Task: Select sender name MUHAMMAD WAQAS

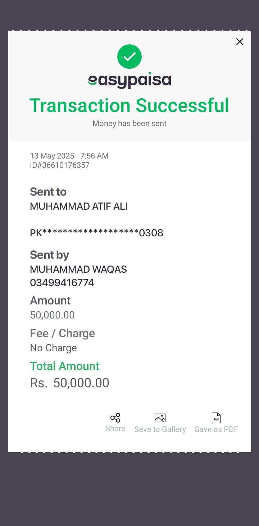Action: 78,269
